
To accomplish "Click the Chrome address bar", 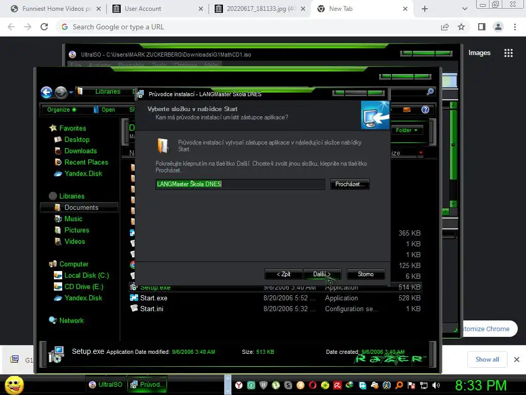I will pyautogui.click(x=248, y=27).
